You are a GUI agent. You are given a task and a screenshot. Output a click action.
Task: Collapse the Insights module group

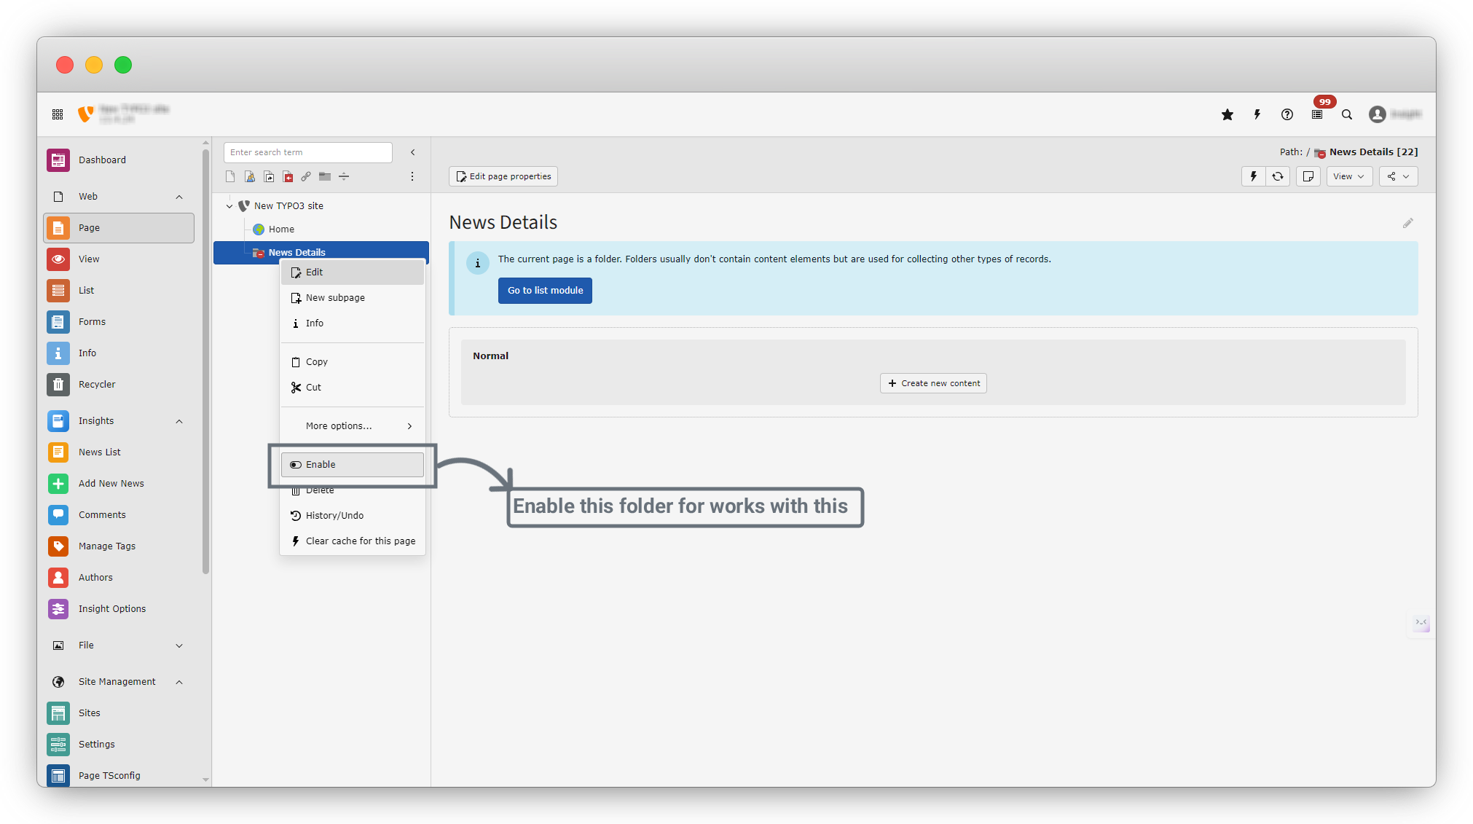(179, 421)
